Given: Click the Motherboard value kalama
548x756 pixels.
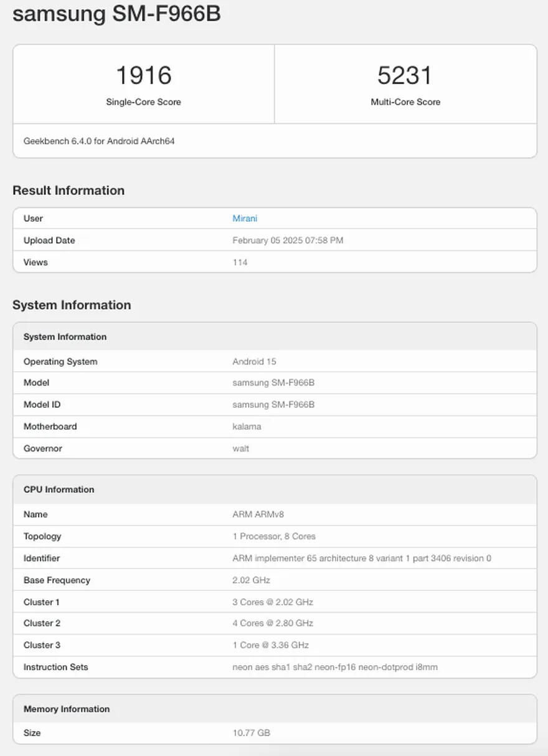Looking at the screenshot, I should click(247, 427).
